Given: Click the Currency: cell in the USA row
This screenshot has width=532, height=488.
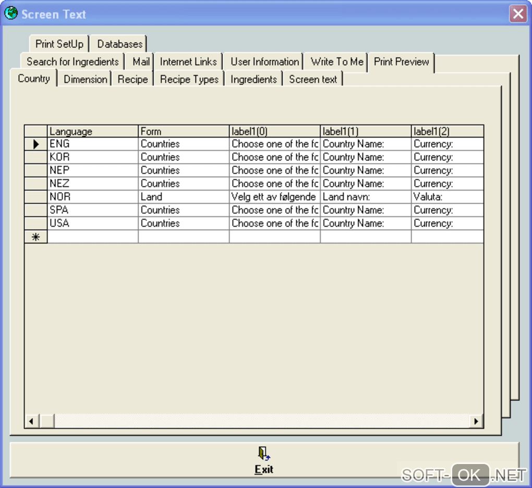Looking at the screenshot, I should [x=448, y=223].
